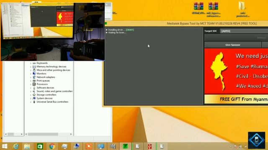Click the phone logo in the bottom corner
The height and width of the screenshot is (150, 268).
coord(257,140)
